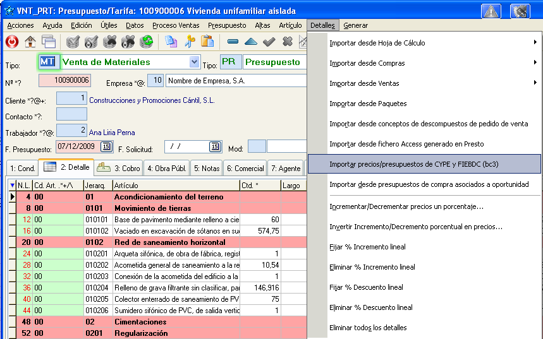Click the application star icon in title bar
This screenshot has width=543, height=339.
coord(9,11)
